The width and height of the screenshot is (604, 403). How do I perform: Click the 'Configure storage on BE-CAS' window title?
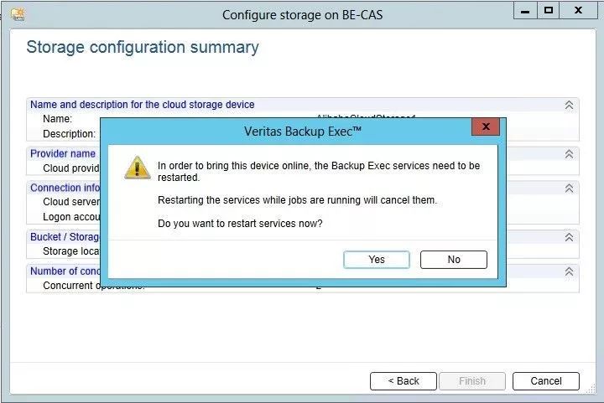pyautogui.click(x=302, y=15)
